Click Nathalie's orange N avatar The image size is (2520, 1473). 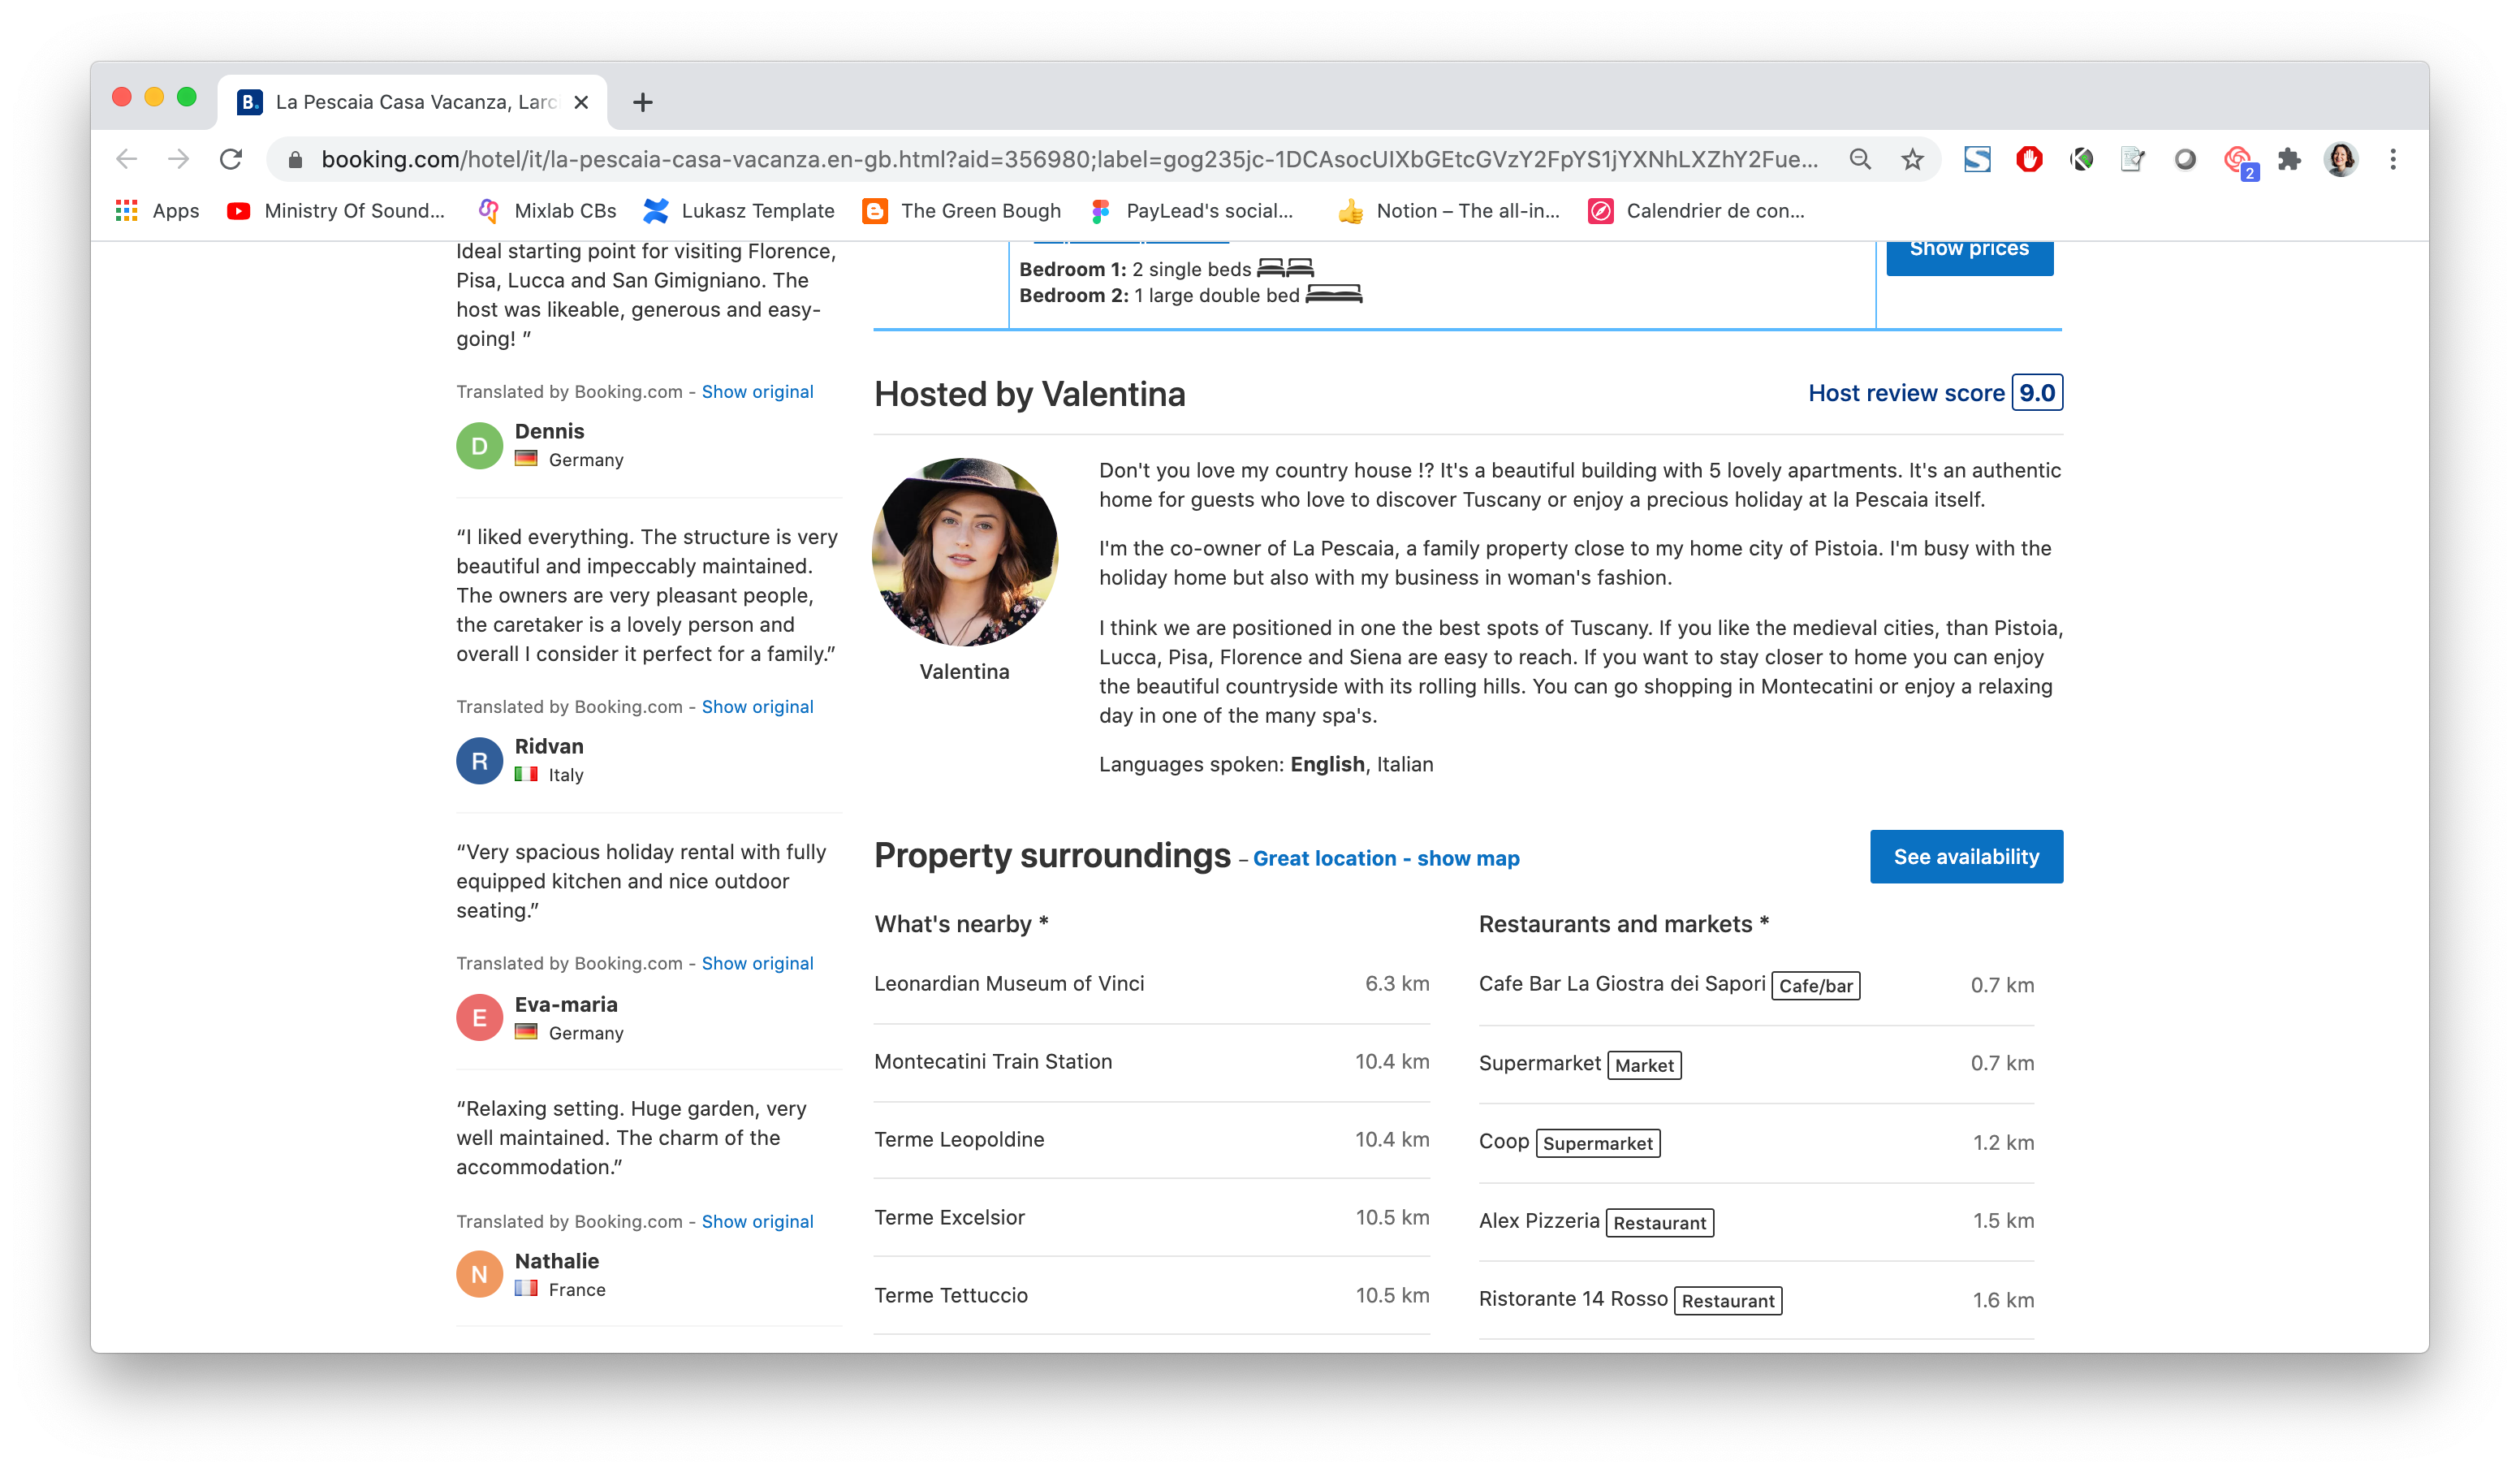pos(479,1275)
